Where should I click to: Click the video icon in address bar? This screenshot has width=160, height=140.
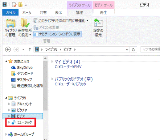tap(37, 50)
